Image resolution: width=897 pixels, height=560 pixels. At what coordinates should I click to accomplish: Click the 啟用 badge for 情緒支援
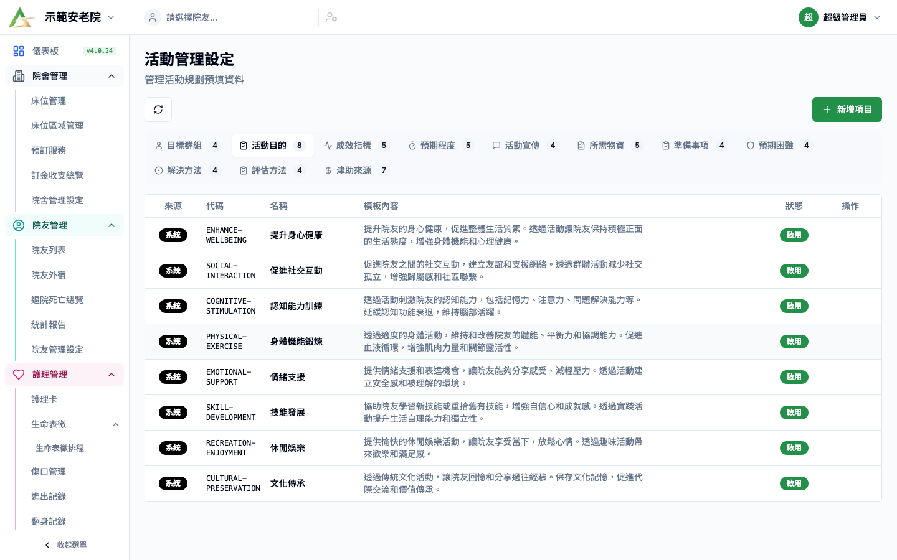(794, 377)
